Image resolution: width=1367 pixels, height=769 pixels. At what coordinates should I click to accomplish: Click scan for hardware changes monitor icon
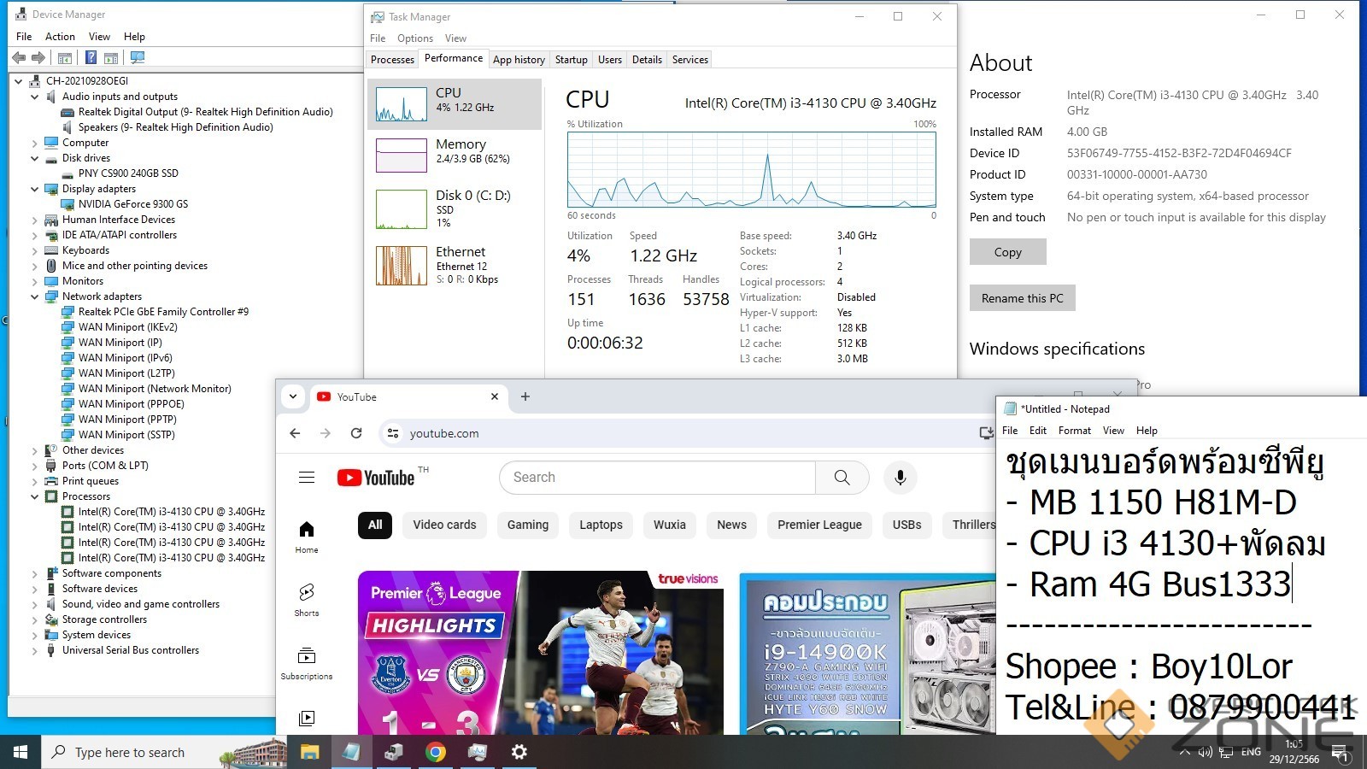[138, 57]
